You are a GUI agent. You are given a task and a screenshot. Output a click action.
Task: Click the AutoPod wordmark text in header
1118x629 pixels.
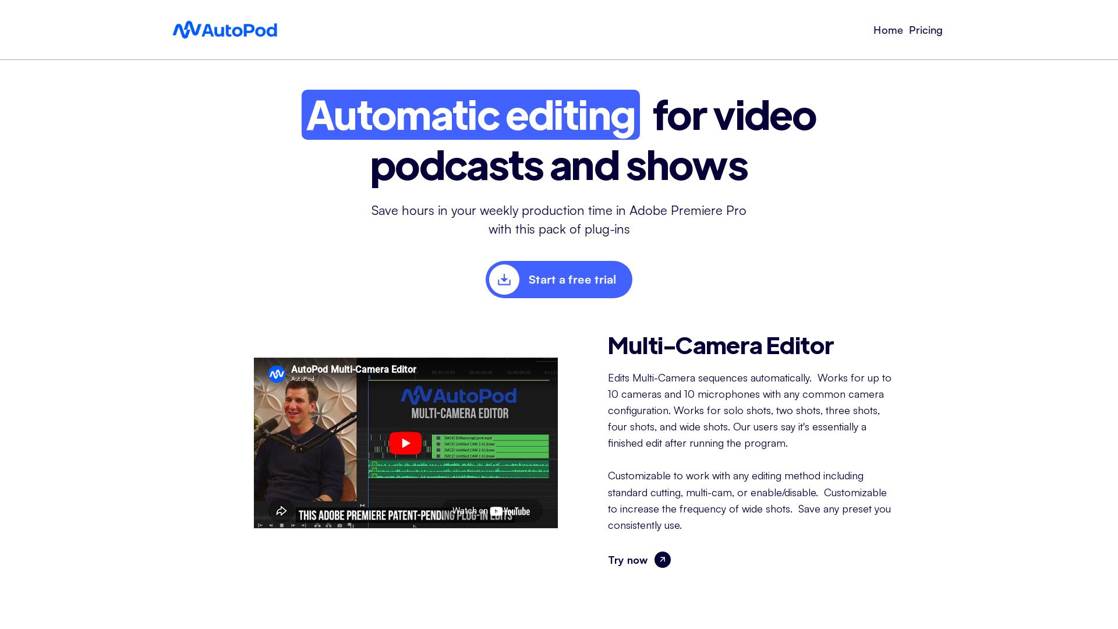pyautogui.click(x=239, y=30)
